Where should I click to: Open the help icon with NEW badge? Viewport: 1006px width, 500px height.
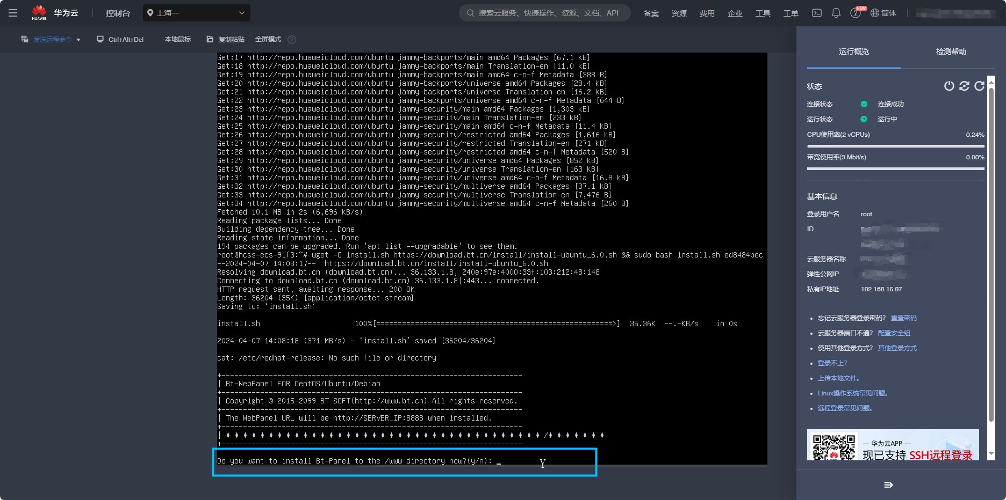click(857, 12)
